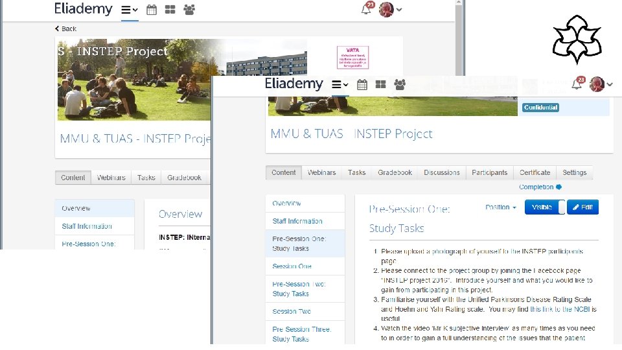Click the Edit button
The image size is (622, 350).
coord(582,207)
